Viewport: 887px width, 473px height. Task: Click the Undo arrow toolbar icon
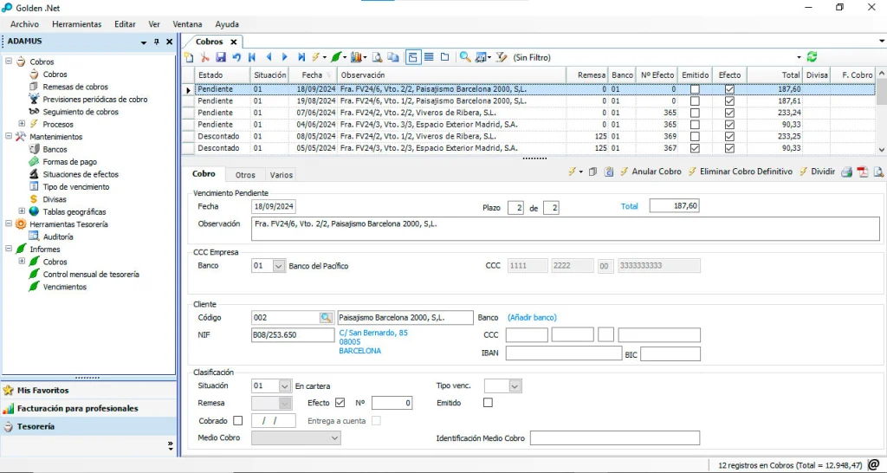pyautogui.click(x=236, y=57)
